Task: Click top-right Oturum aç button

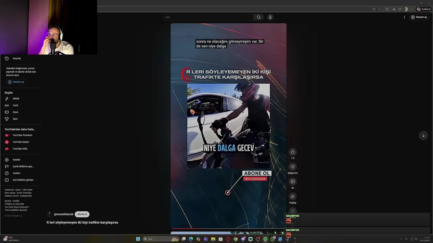Action: (419, 17)
